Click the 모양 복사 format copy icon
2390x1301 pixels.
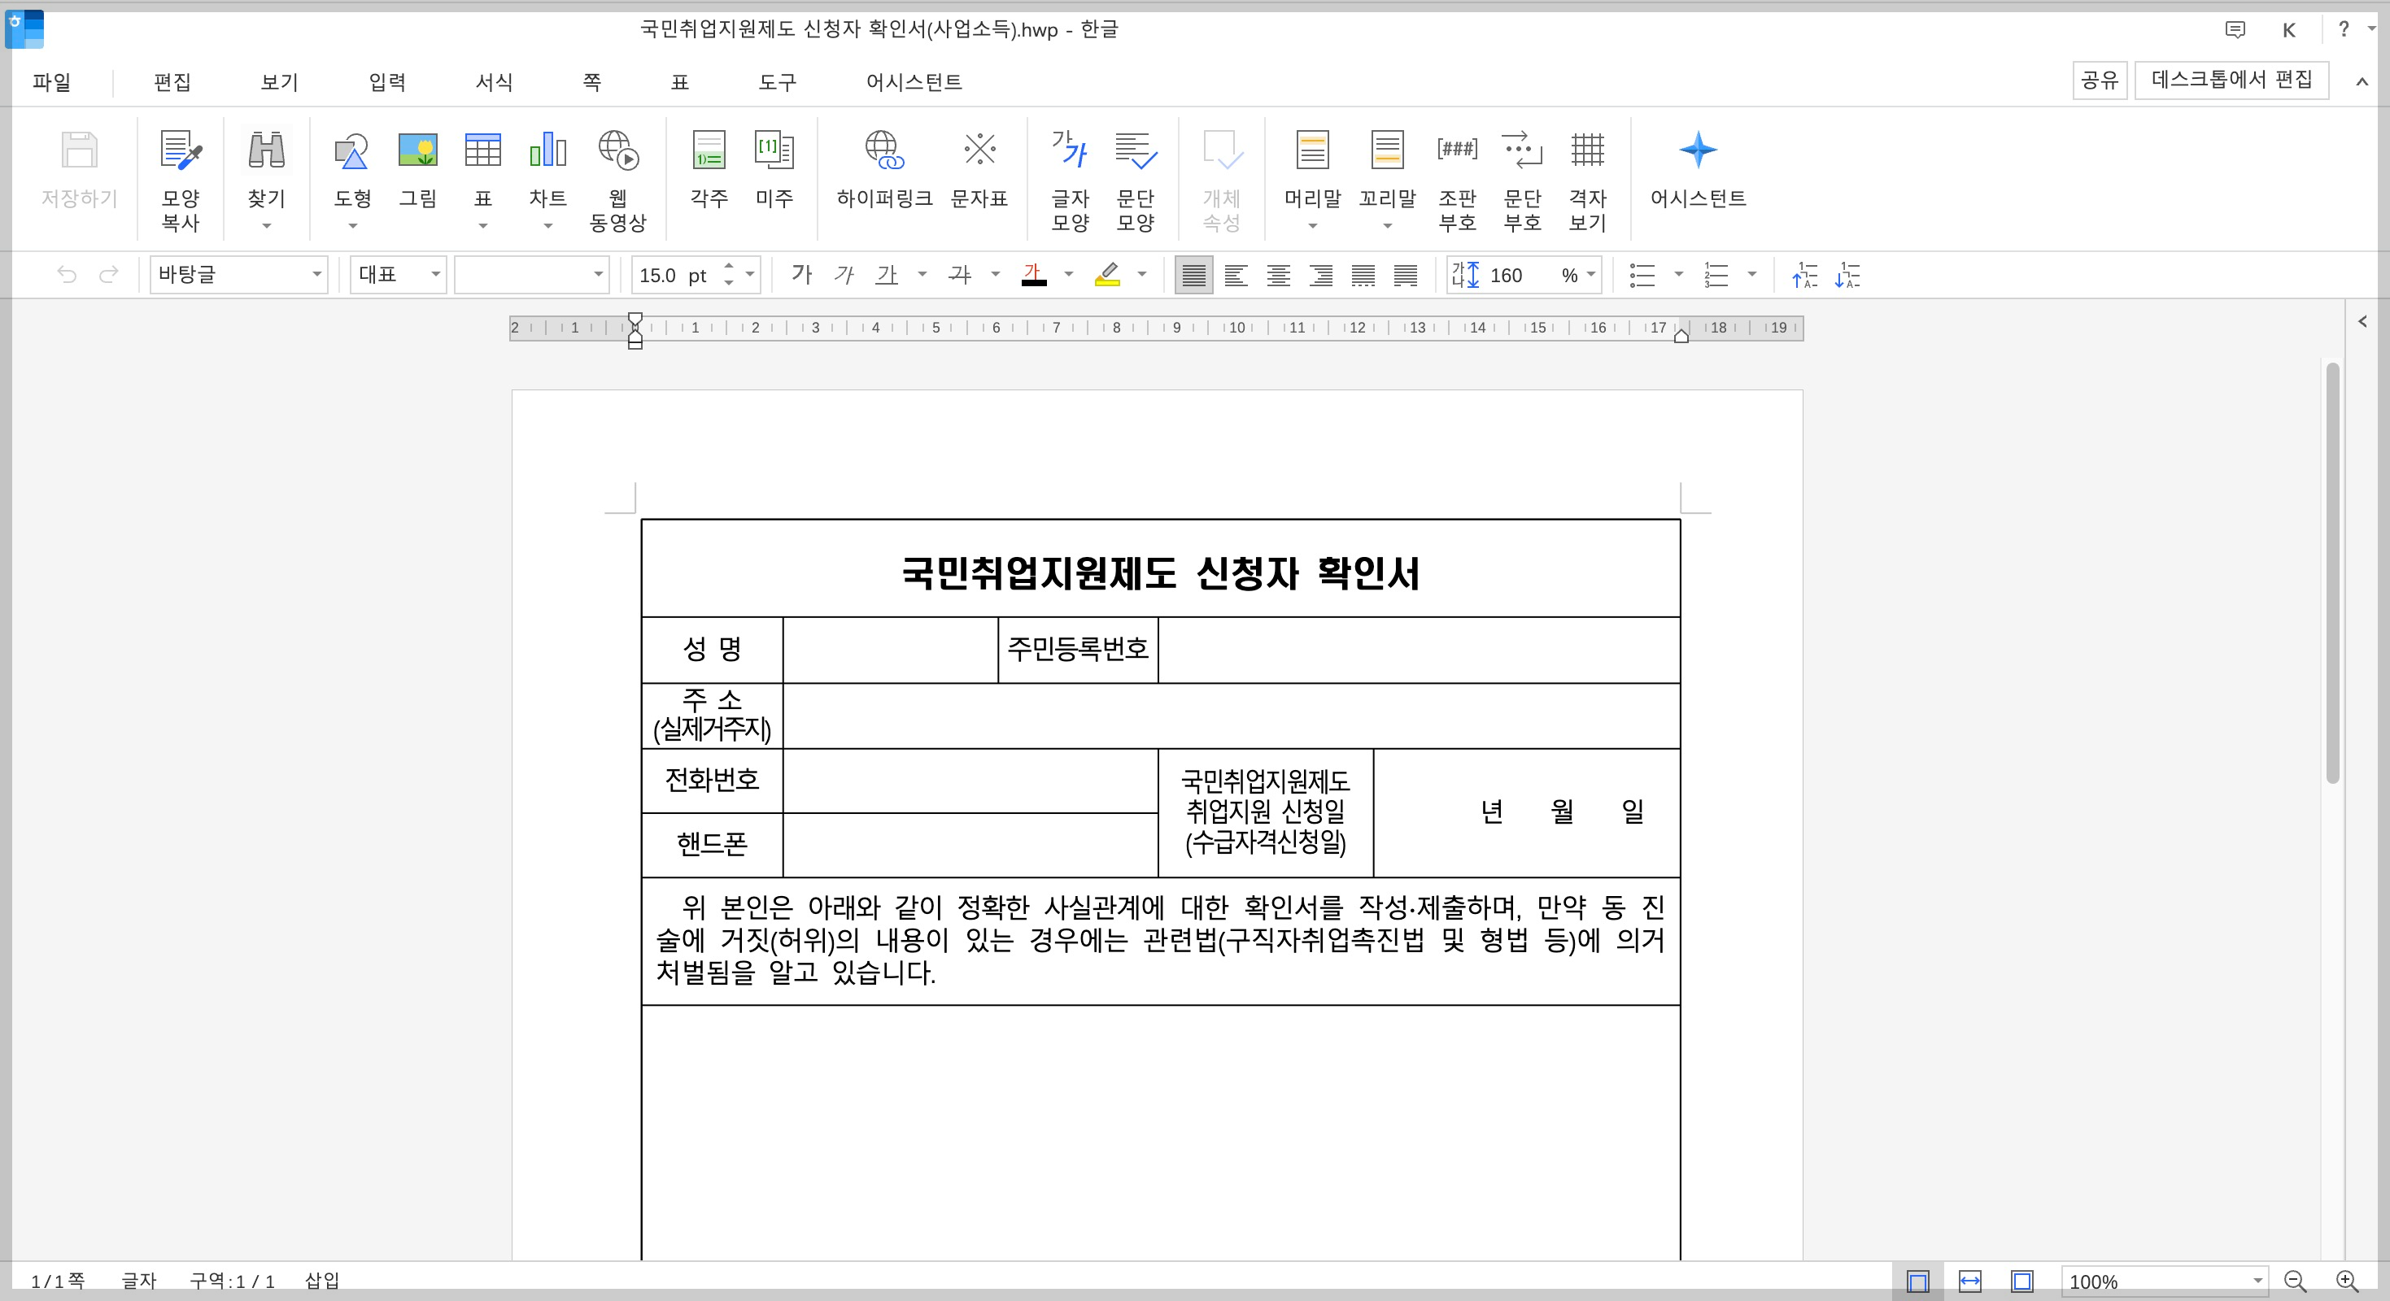point(180,150)
